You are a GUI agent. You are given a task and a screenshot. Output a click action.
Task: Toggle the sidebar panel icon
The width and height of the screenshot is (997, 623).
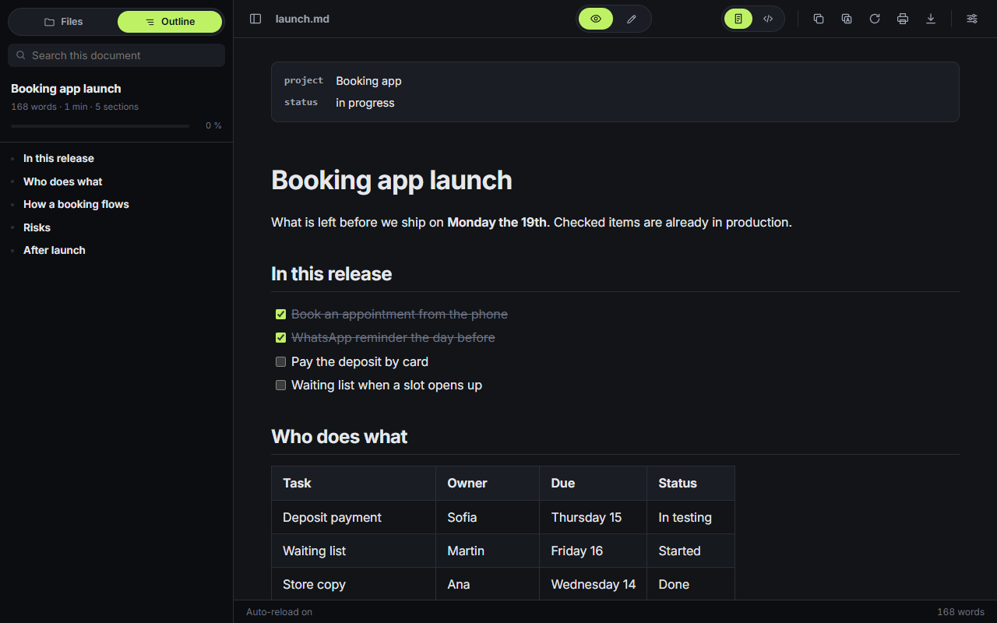255,19
